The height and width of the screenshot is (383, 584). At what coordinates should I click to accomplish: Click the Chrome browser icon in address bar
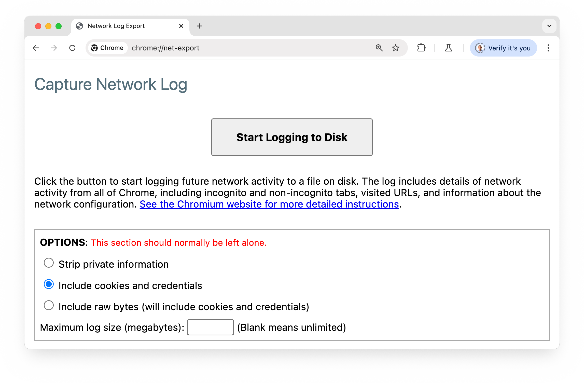tap(94, 48)
